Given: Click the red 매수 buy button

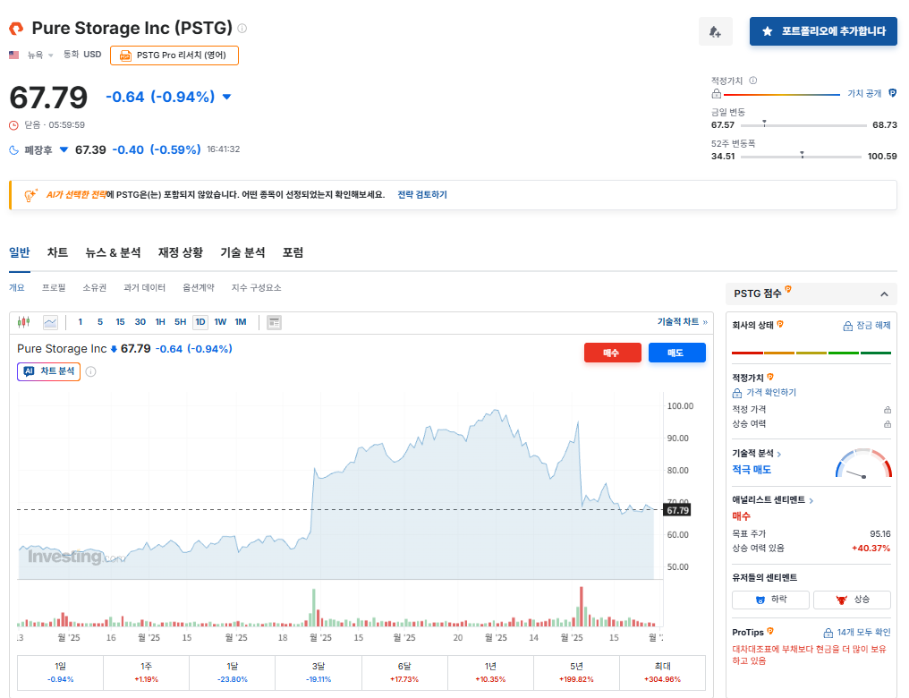Looking at the screenshot, I should point(613,353).
